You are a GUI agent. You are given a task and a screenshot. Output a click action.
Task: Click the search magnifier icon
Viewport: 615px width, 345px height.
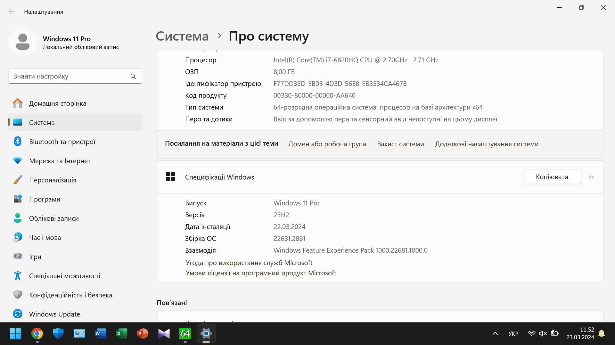coord(133,76)
